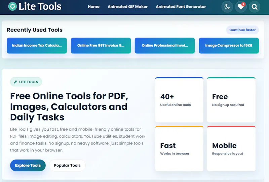Open Online Professional Invoice tool
The height and width of the screenshot is (182, 269).
[165, 46]
